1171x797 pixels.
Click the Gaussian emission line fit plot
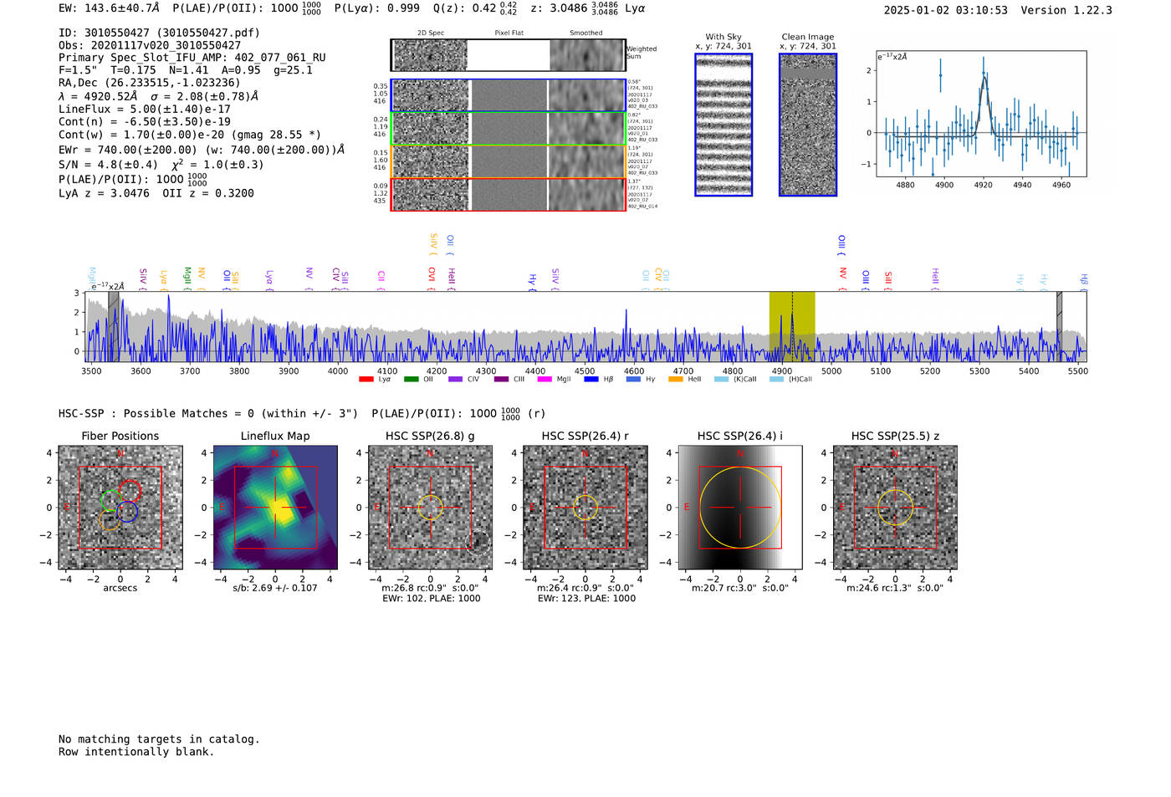981,114
